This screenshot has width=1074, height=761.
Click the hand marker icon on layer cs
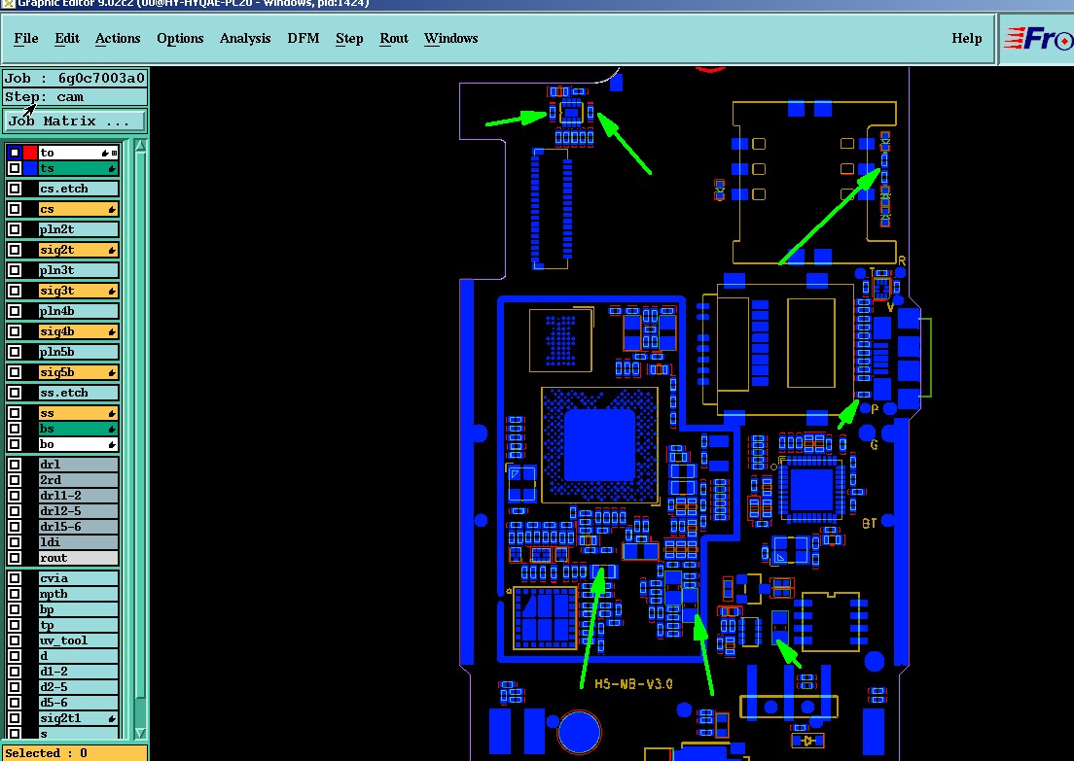pyautogui.click(x=112, y=209)
